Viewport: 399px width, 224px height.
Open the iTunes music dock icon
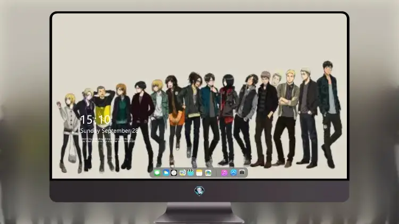[224, 173]
